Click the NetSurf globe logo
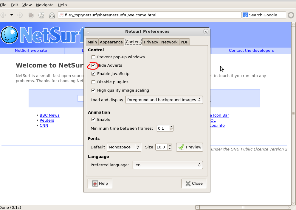Image resolution: width=296 pixels, height=210 pixels. point(10,35)
